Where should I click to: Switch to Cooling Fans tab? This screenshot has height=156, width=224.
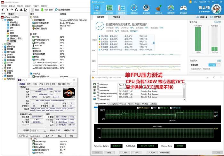click(x=113, y=104)
